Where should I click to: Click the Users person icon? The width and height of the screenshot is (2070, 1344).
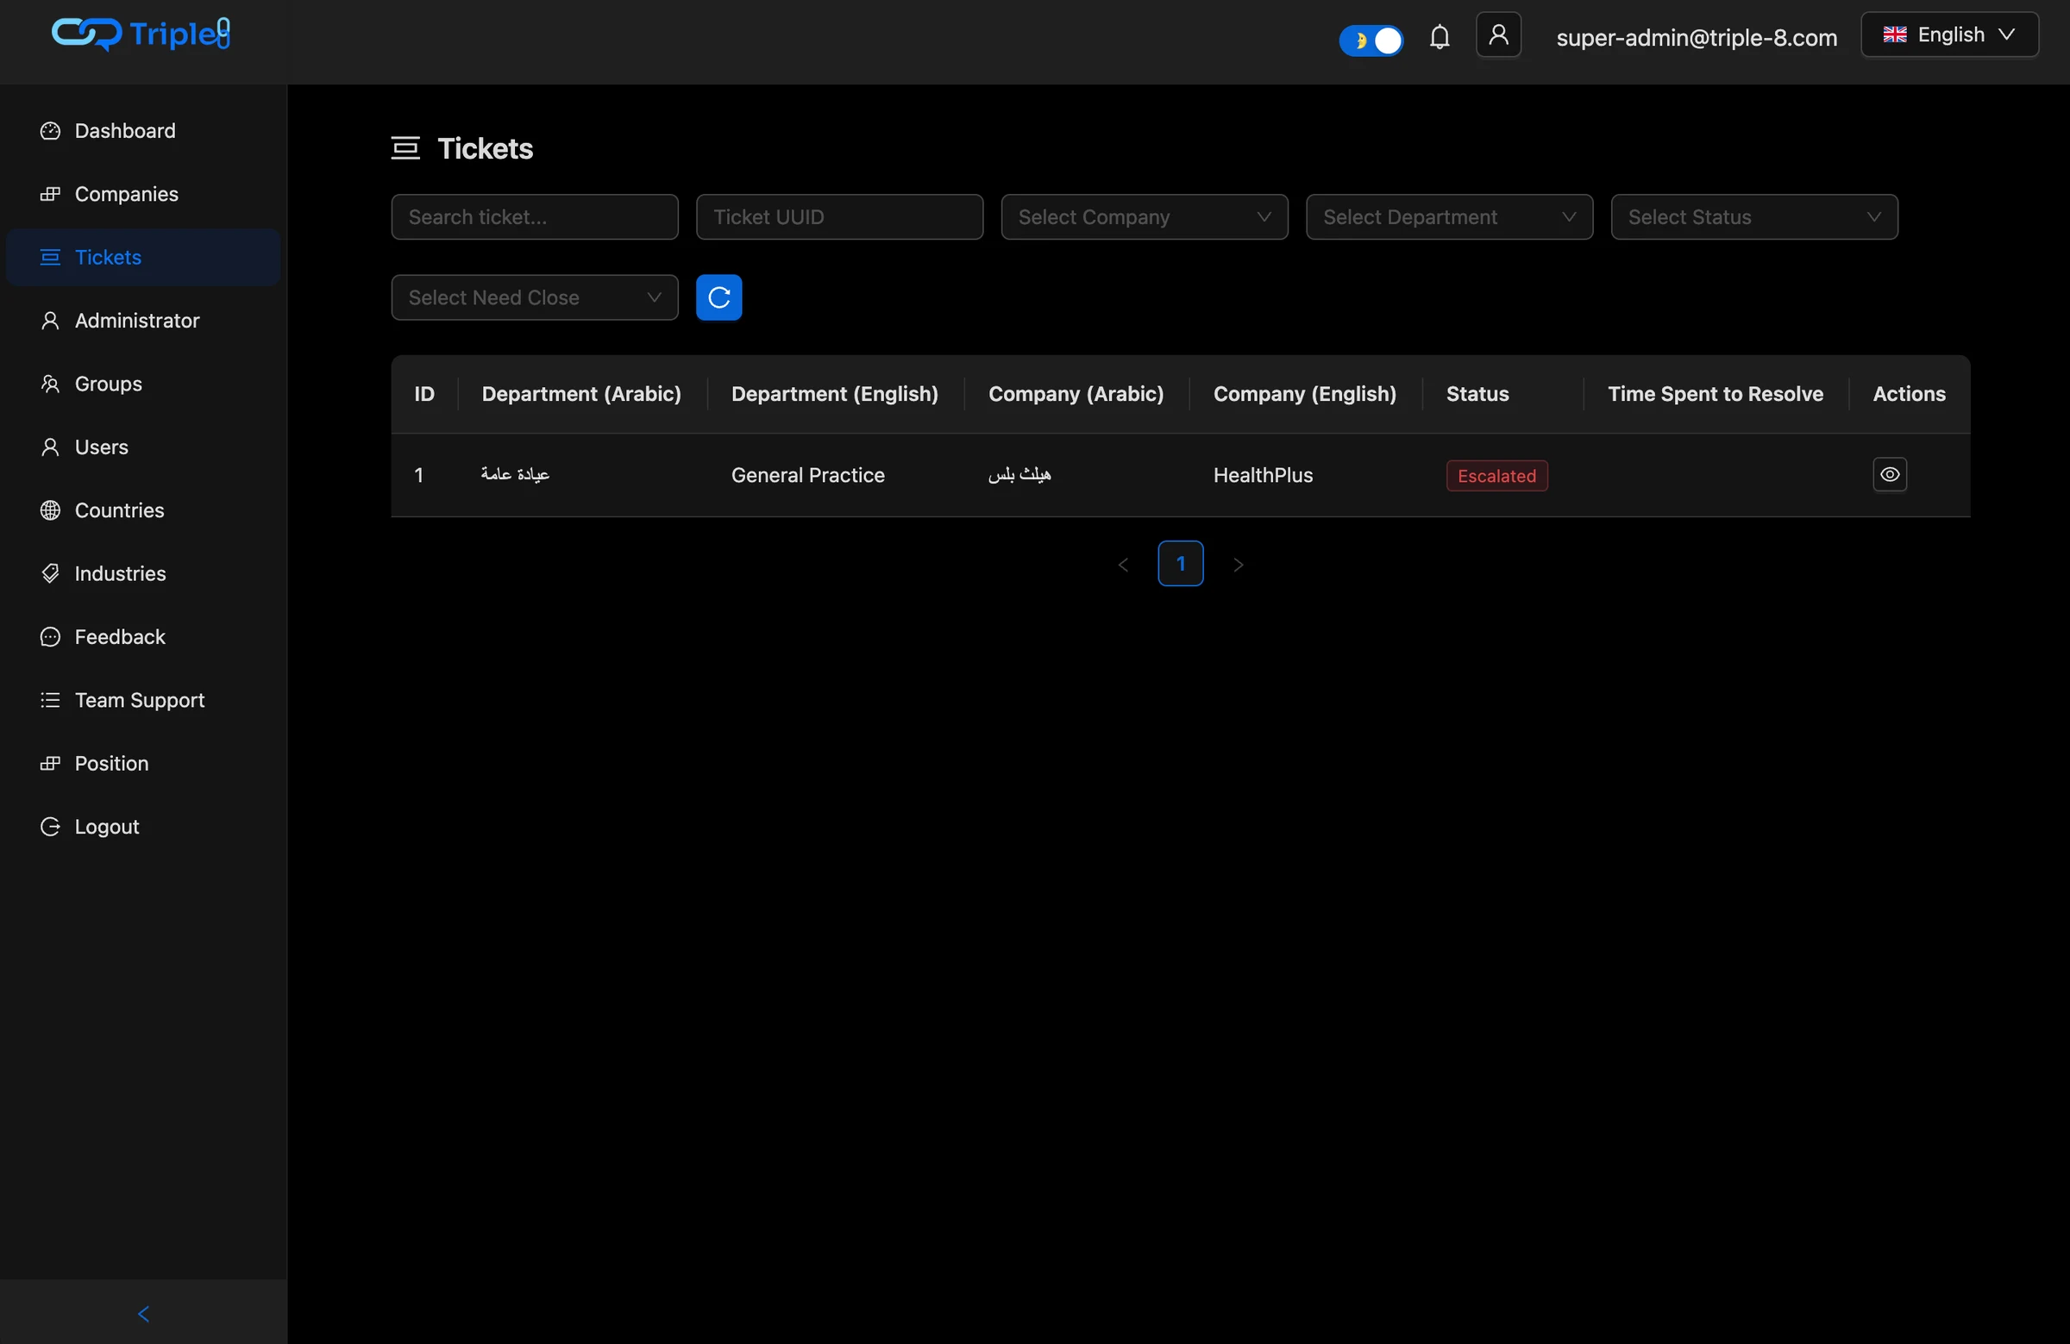(50, 447)
